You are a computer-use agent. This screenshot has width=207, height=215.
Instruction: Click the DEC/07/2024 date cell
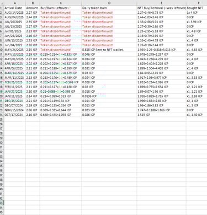(x=15, y=105)
